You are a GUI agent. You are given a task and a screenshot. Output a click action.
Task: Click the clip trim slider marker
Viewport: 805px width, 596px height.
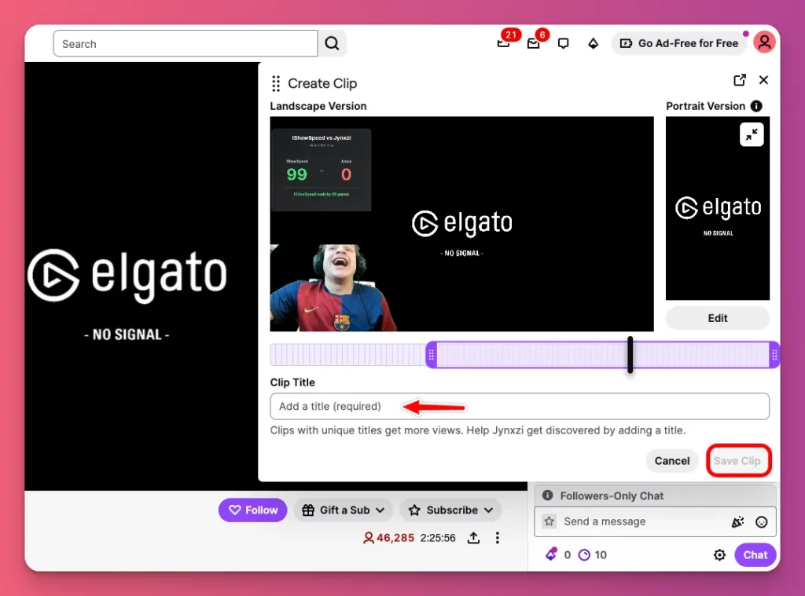(x=630, y=354)
